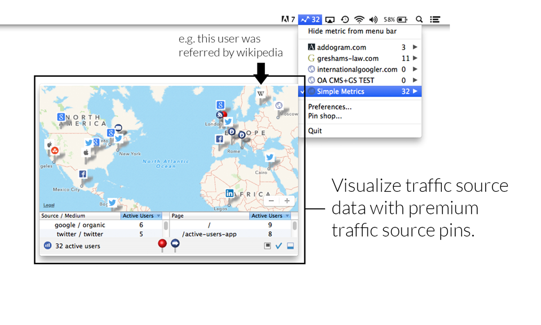The width and height of the screenshot is (541, 325).
Task: Select addogram.com in the menu
Action: click(x=360, y=47)
